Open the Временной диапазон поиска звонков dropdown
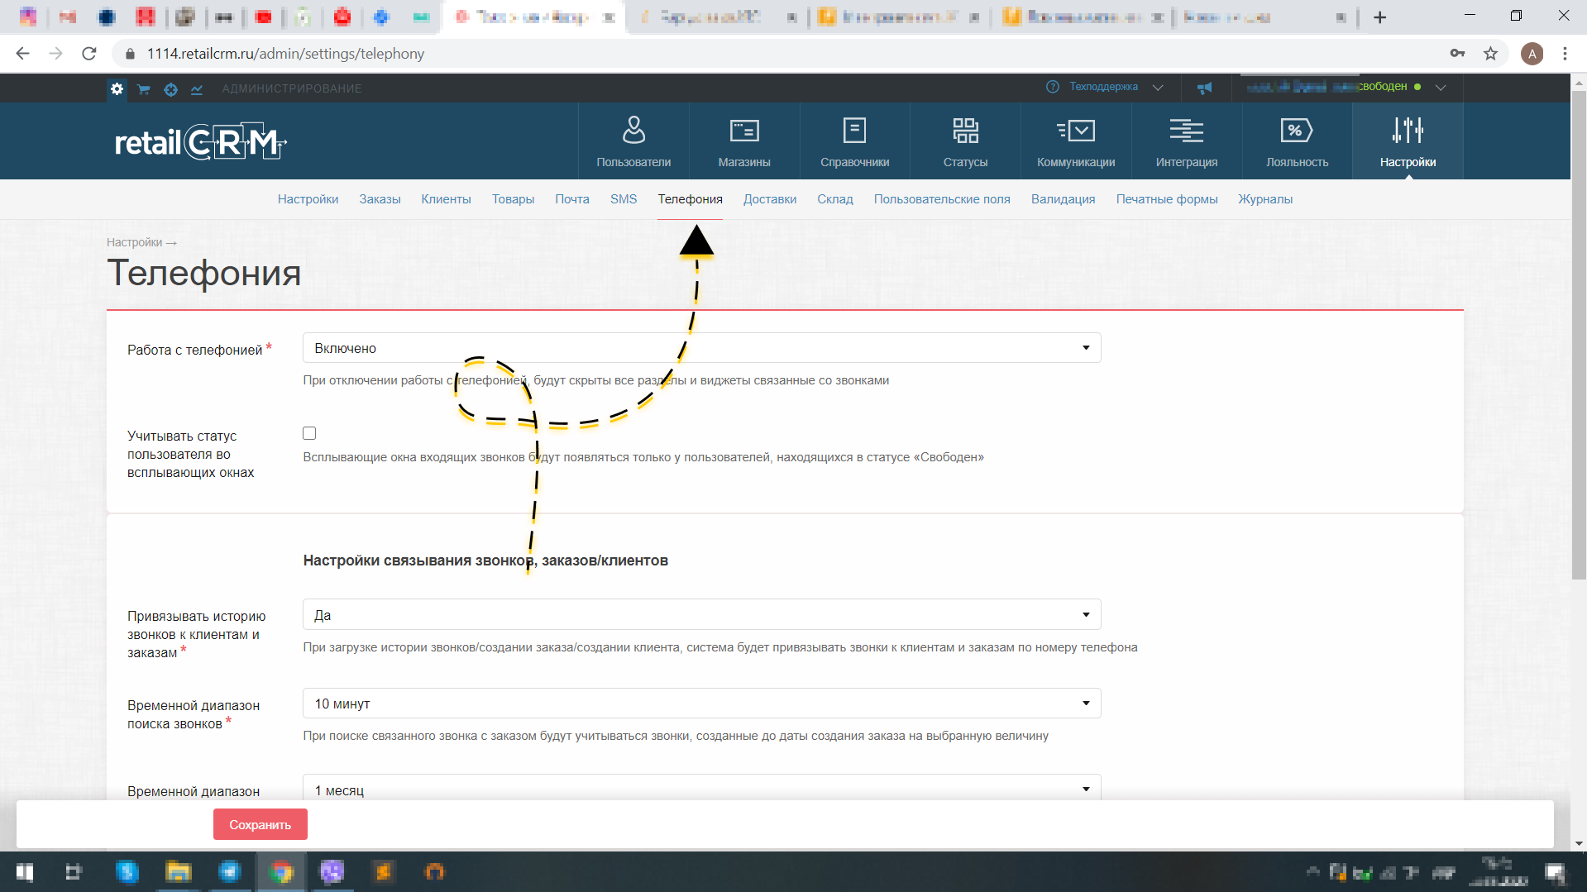This screenshot has height=892, width=1587. click(1086, 703)
